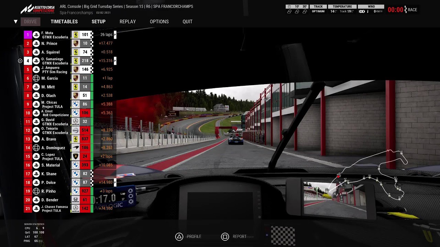Click the Ferrari badge for car 101
Screen dimensions: 440x247
pyautogui.click(x=76, y=35)
